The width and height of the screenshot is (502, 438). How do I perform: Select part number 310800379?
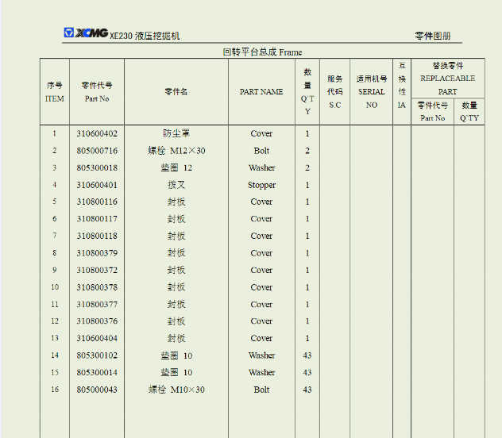[97, 253]
